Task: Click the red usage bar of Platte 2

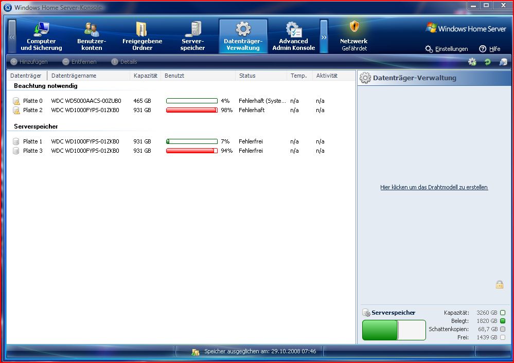Action: point(192,110)
